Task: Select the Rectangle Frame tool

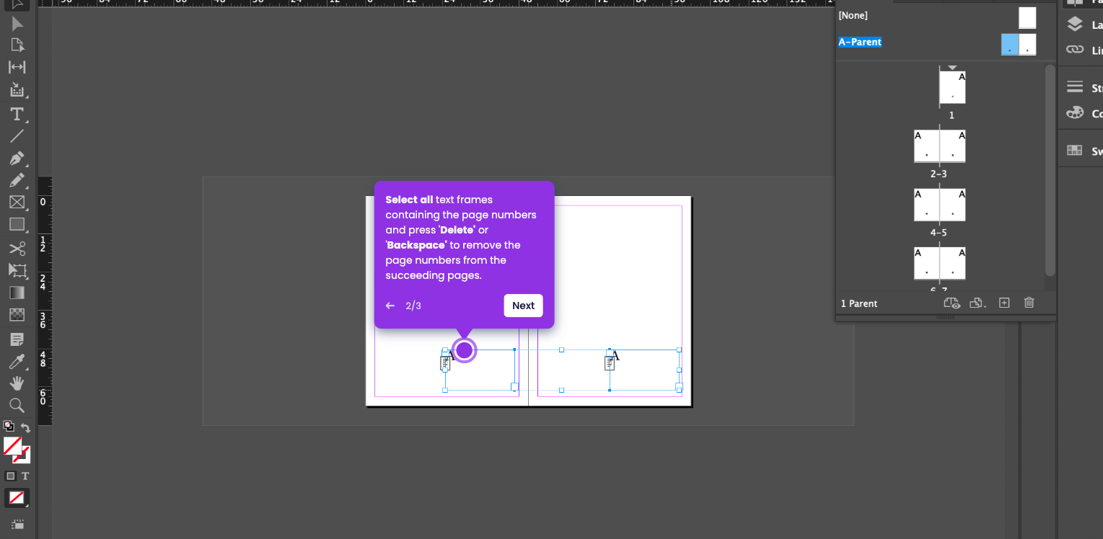Action: point(17,202)
